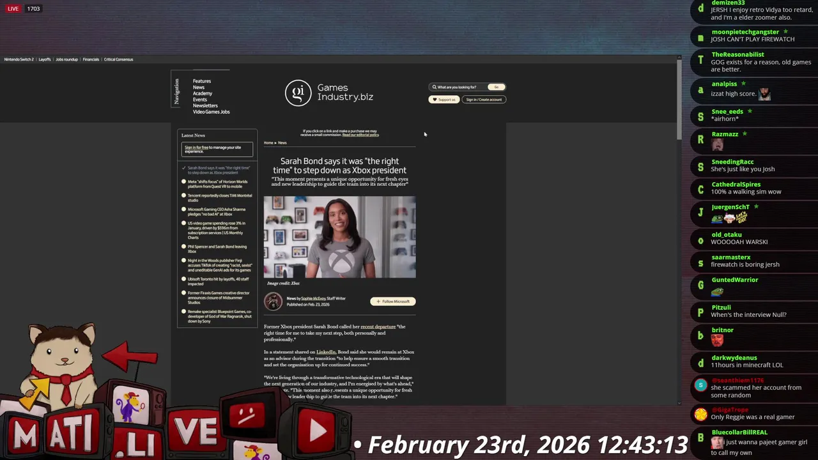Click the GamesIndustry.biz gi logo

pos(298,93)
